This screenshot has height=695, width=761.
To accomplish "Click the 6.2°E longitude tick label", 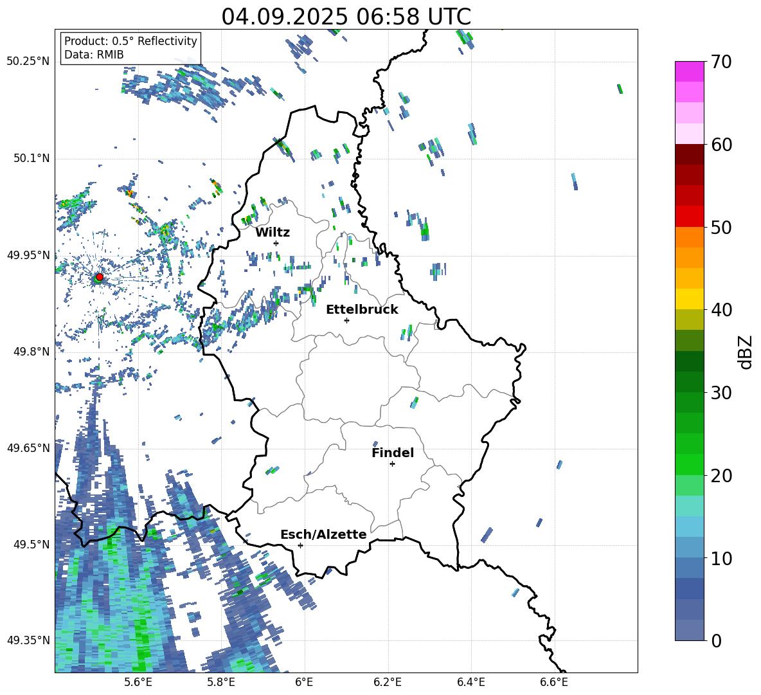I will pos(388,682).
